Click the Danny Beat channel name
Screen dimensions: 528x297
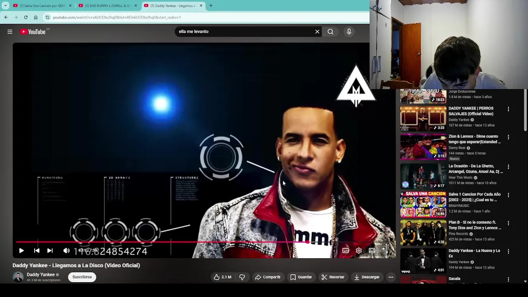tap(457, 148)
